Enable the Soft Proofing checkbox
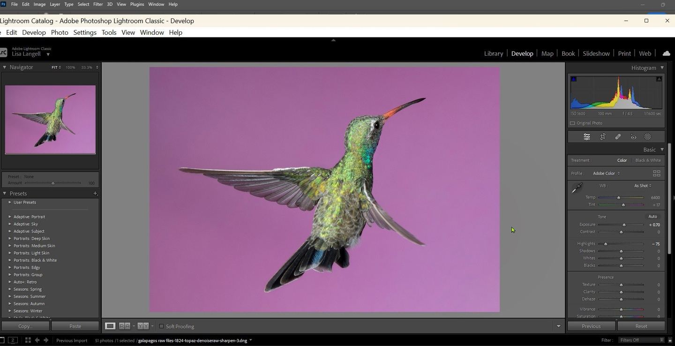The width and height of the screenshot is (675, 346). [x=161, y=326]
